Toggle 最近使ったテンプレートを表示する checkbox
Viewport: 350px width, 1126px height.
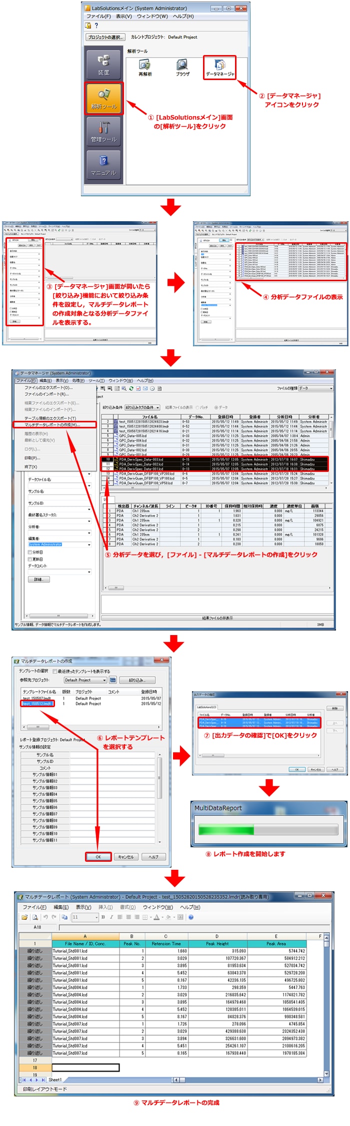(x=54, y=672)
